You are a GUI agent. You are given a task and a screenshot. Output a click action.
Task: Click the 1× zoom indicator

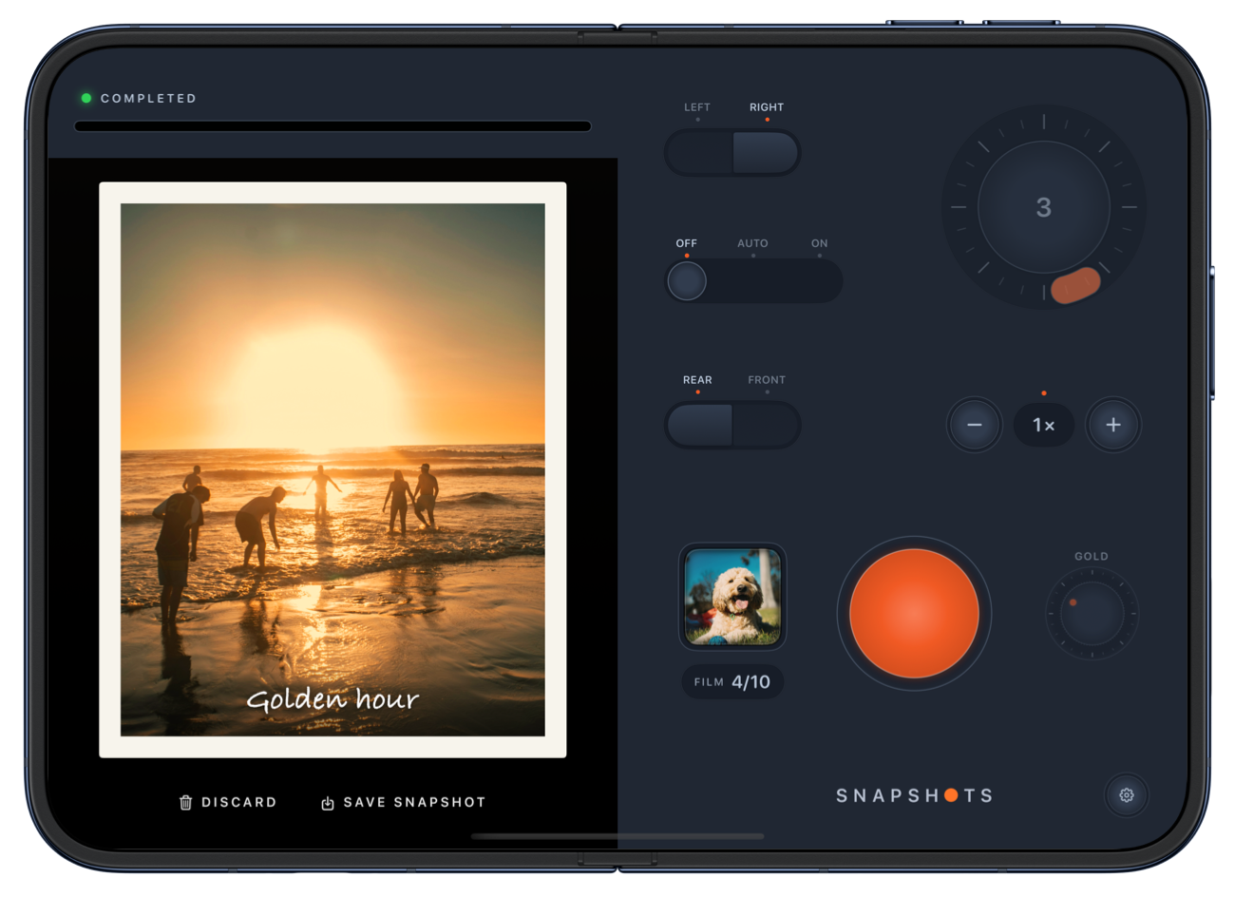1044,425
